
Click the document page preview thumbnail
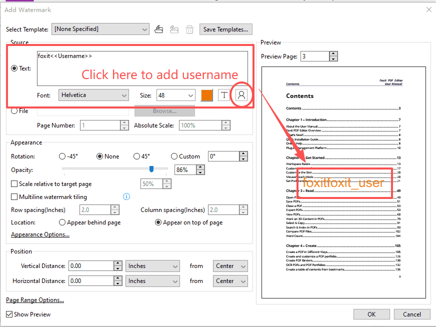click(343, 182)
